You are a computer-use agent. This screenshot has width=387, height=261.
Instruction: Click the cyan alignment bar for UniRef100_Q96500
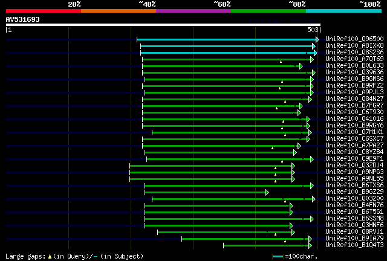pos(226,39)
